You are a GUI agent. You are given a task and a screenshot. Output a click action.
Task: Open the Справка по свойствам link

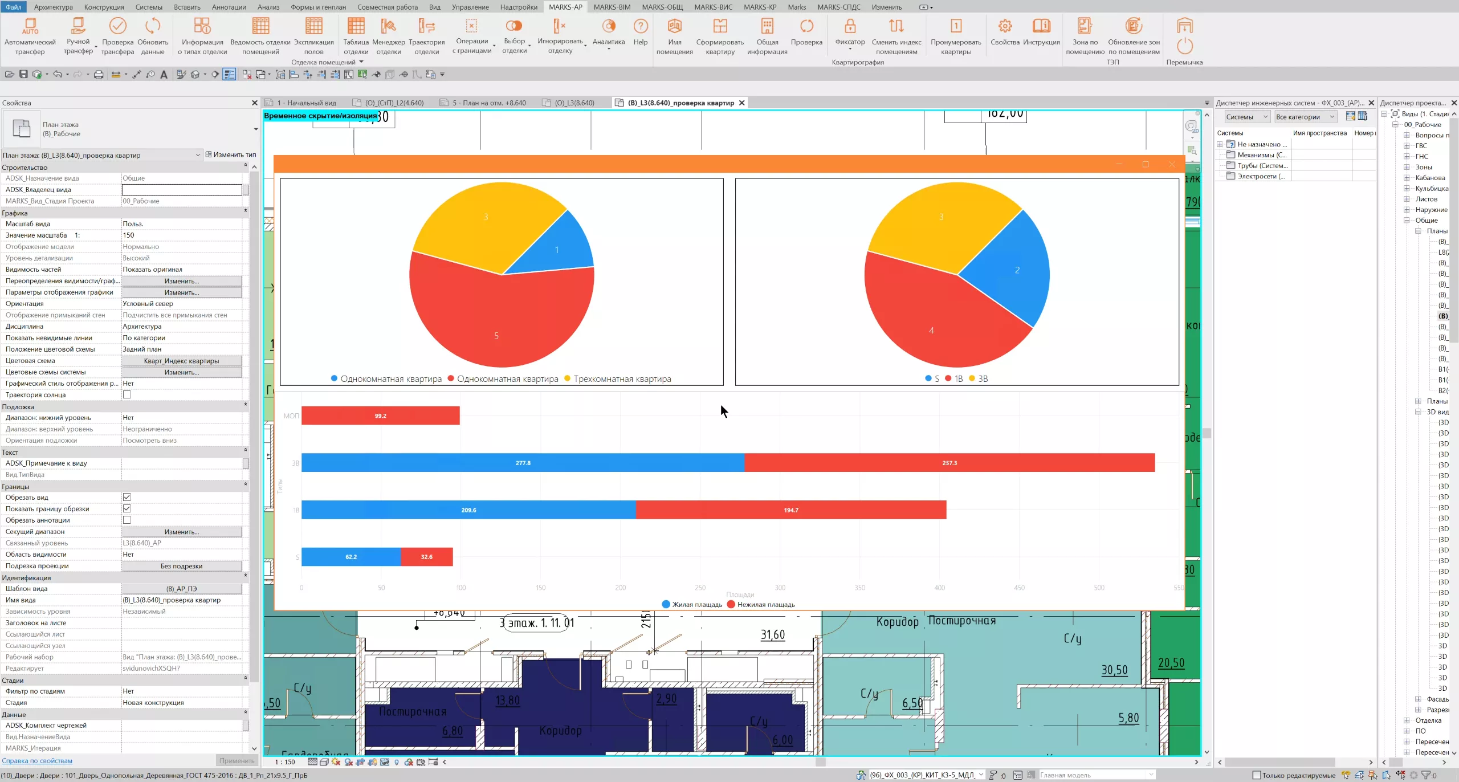(x=37, y=761)
